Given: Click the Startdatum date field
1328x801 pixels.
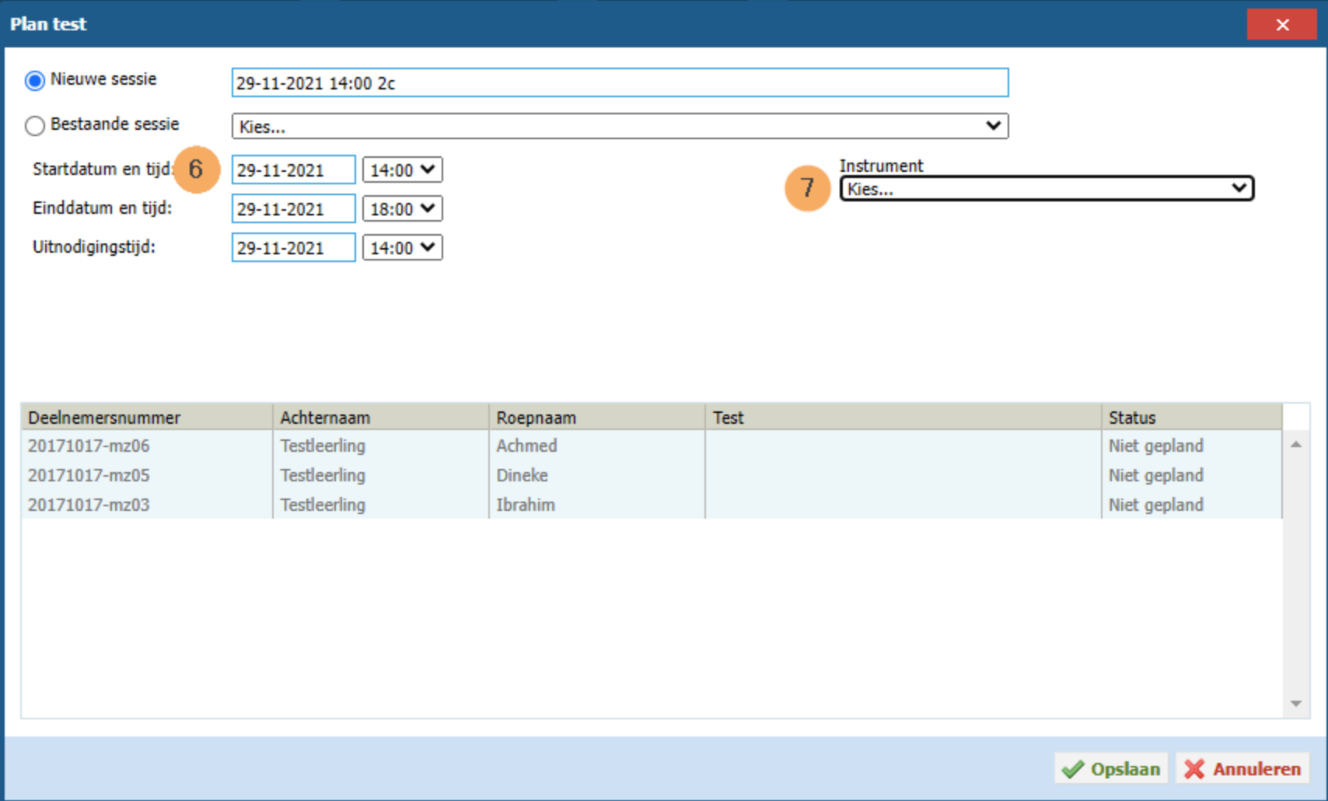Looking at the screenshot, I should [293, 170].
